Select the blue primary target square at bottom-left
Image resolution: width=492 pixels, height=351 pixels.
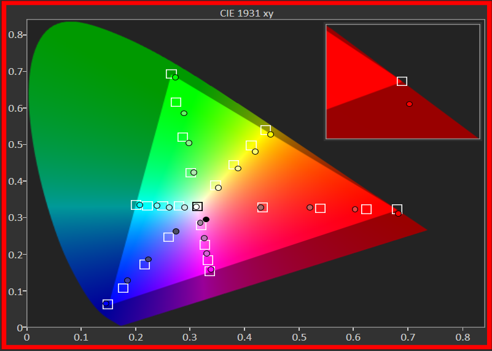107,304
